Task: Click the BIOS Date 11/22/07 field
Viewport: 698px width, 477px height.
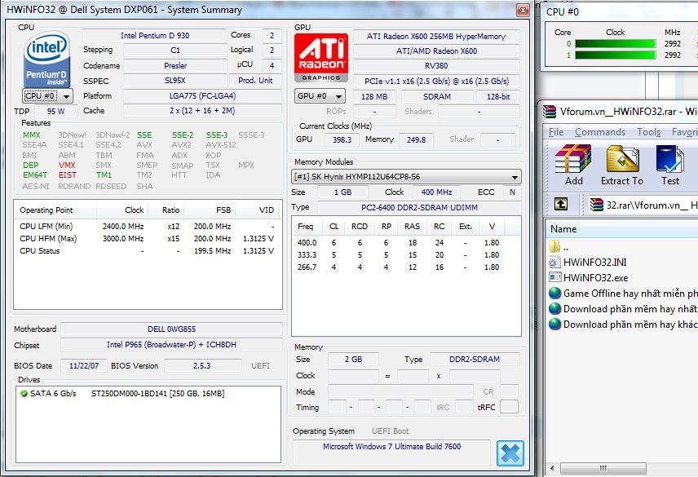Action: click(x=84, y=366)
